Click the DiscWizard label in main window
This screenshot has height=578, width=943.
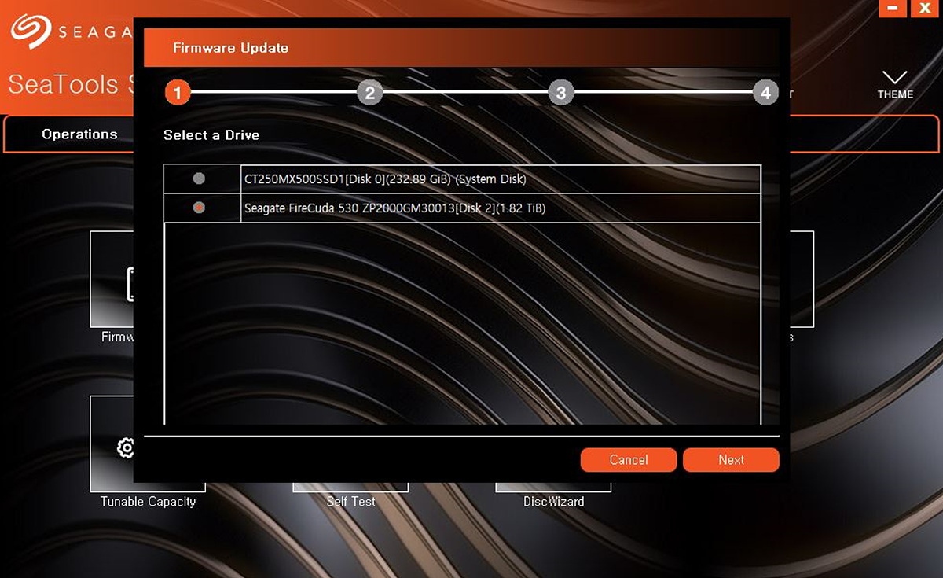click(x=553, y=501)
